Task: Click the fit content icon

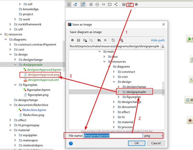Action: 109,5
